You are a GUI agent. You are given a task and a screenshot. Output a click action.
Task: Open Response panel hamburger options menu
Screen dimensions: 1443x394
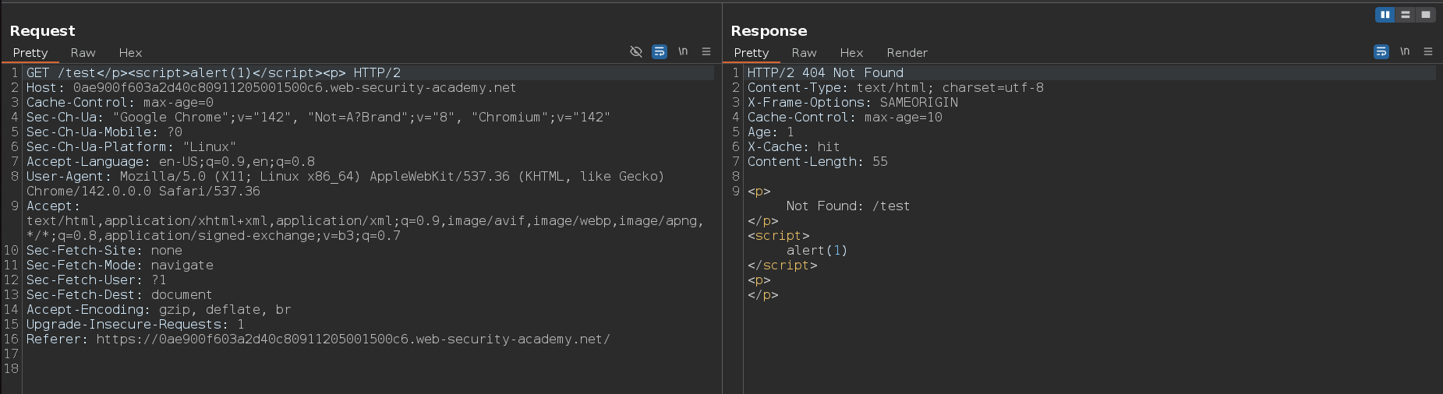click(1428, 52)
